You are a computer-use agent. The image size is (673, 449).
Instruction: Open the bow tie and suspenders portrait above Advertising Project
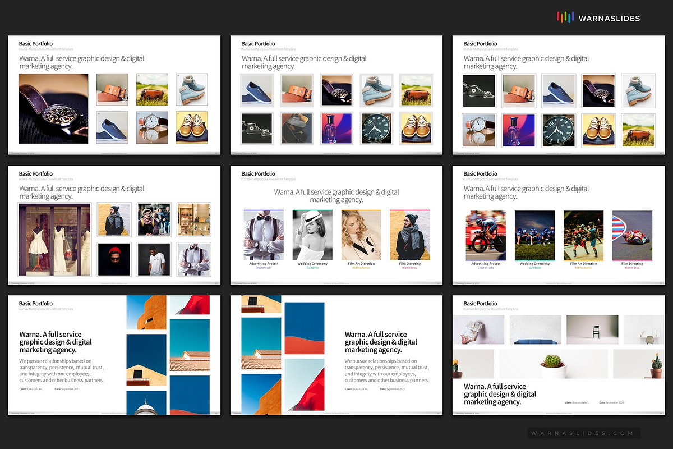coord(264,236)
